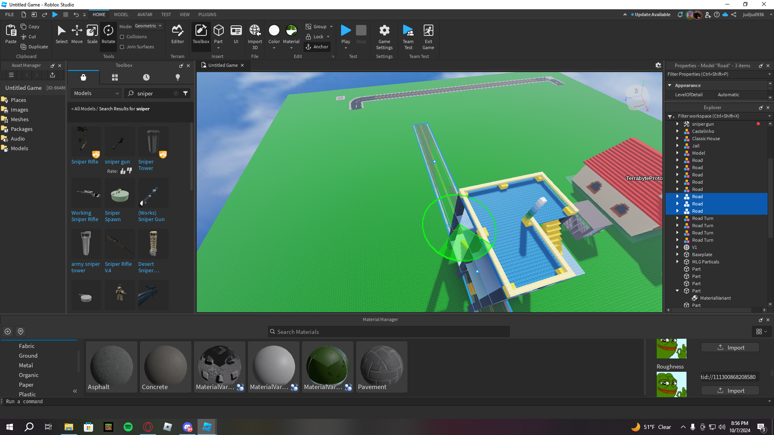Click the Import button under Roughness
This screenshot has width=774, height=435.
(x=730, y=391)
